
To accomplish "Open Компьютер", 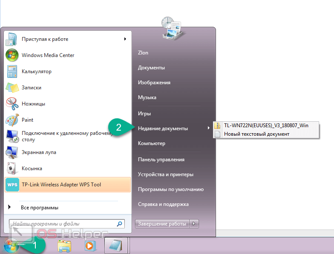I will point(152,143).
